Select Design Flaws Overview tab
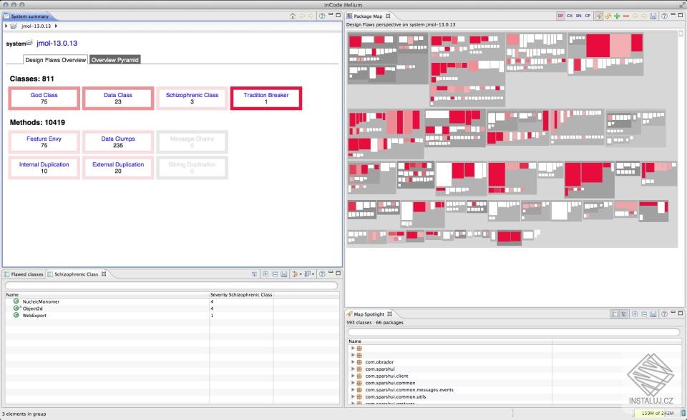This screenshot has width=687, height=420. [56, 60]
